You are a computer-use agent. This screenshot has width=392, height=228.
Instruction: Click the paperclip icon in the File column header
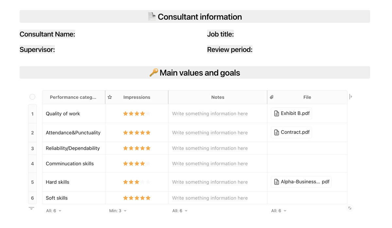click(271, 97)
